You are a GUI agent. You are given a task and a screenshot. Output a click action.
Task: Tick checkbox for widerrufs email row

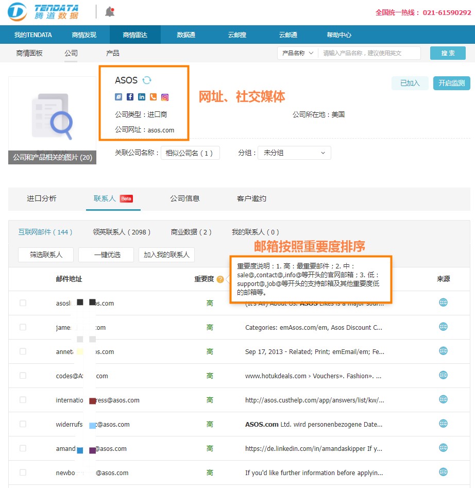point(23,424)
